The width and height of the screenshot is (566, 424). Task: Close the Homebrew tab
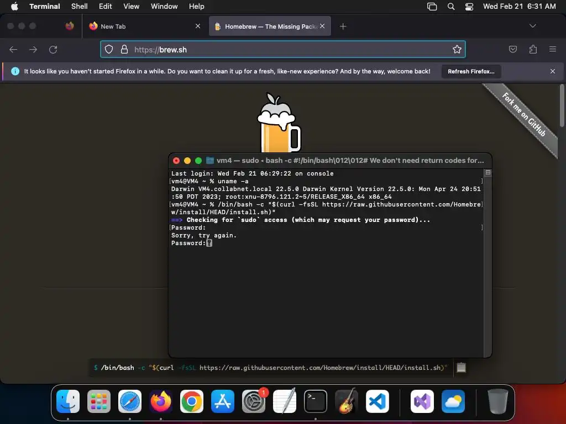click(x=322, y=26)
